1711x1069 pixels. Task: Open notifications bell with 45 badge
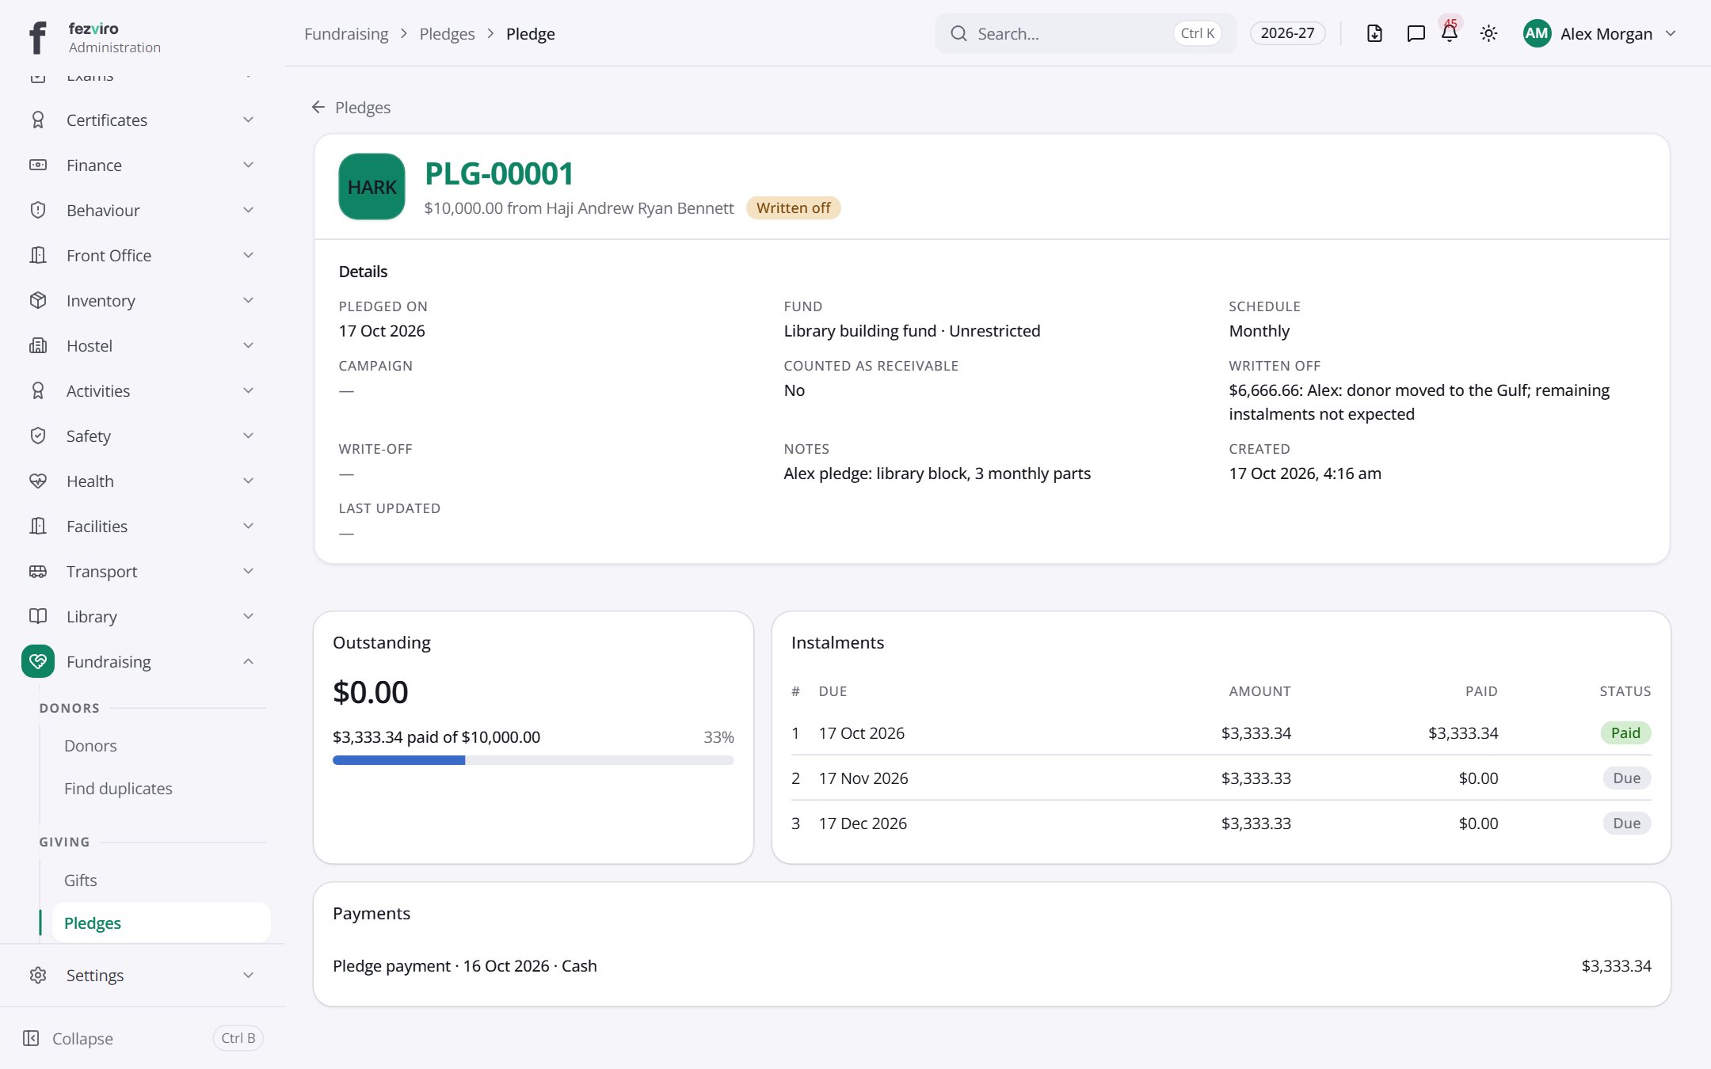(x=1450, y=32)
